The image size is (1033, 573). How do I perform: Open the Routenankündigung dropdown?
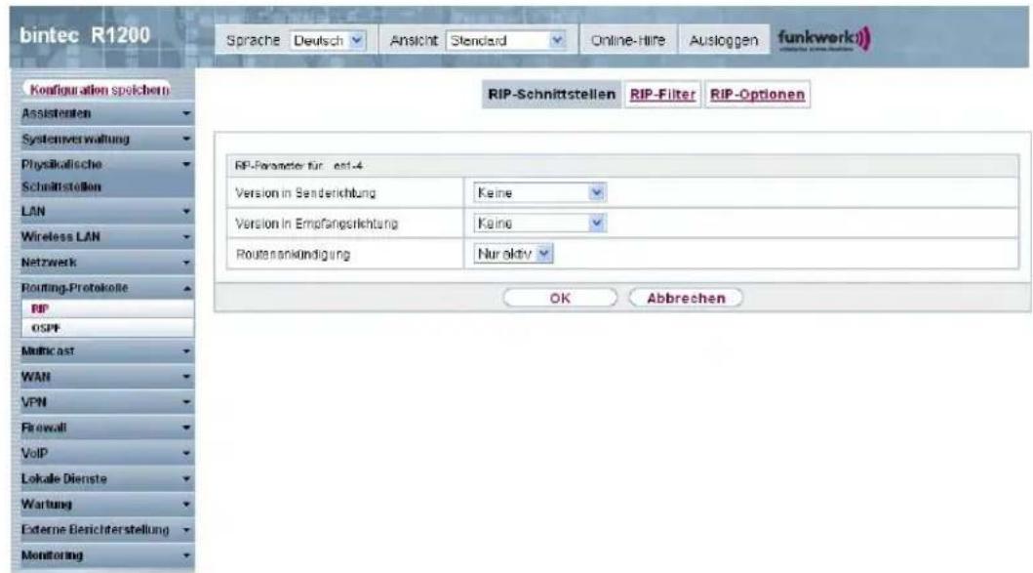(513, 254)
